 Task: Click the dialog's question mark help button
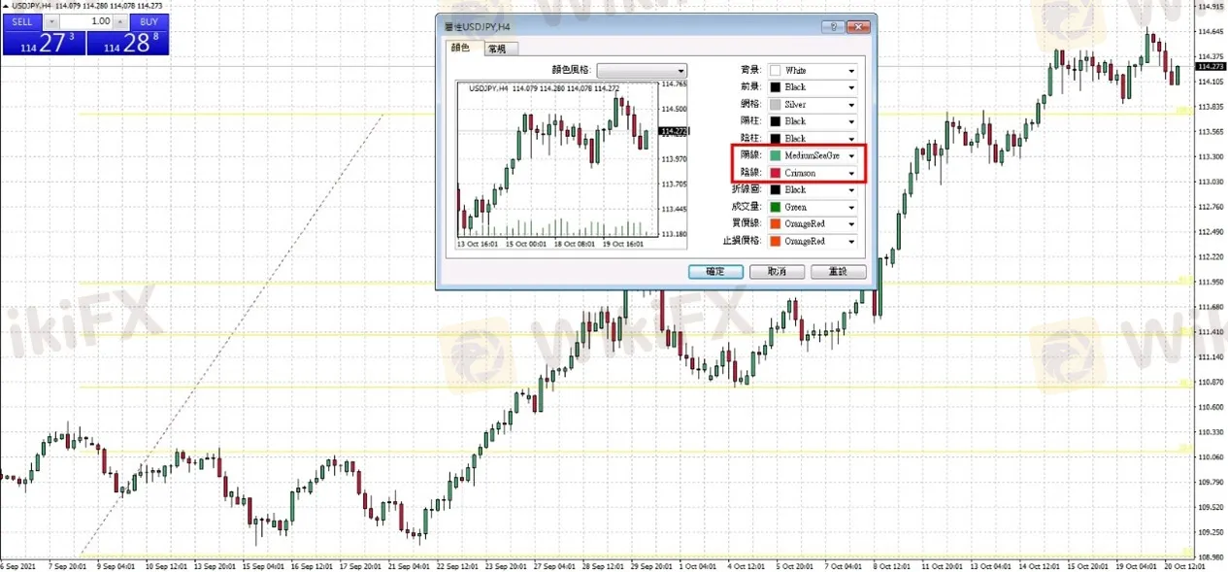tap(833, 27)
